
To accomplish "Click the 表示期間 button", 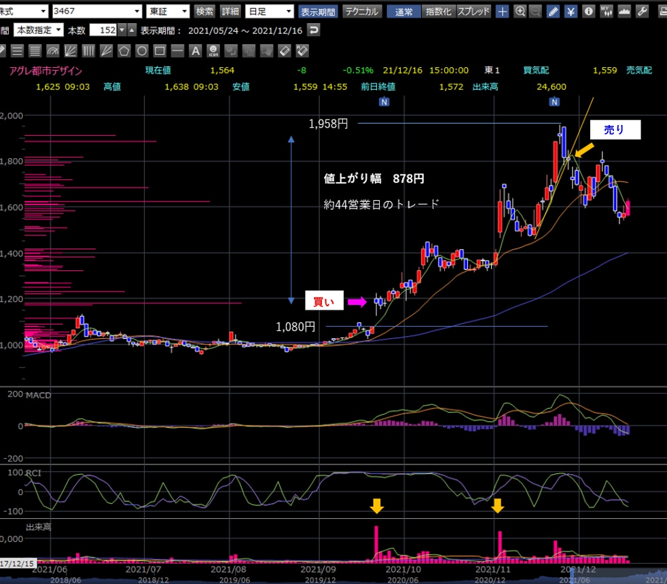I will (x=318, y=12).
